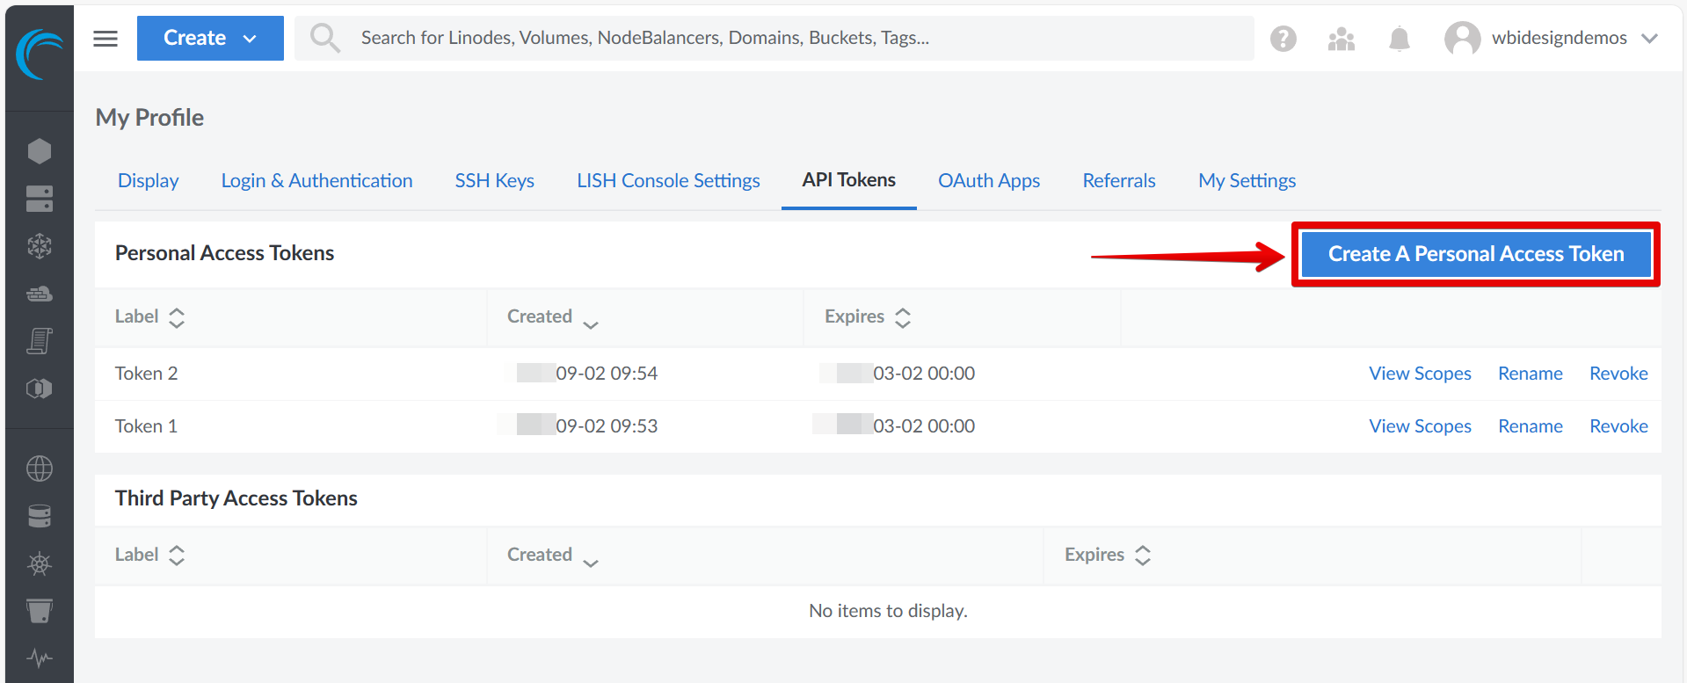The height and width of the screenshot is (683, 1687).
Task: Select the LISH Console Settings tab
Action: (668, 180)
